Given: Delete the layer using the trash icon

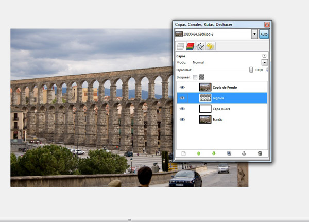Looking at the screenshot, I should [x=260, y=153].
